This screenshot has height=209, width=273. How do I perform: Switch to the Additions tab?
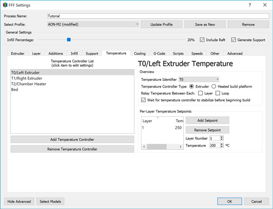point(56,54)
